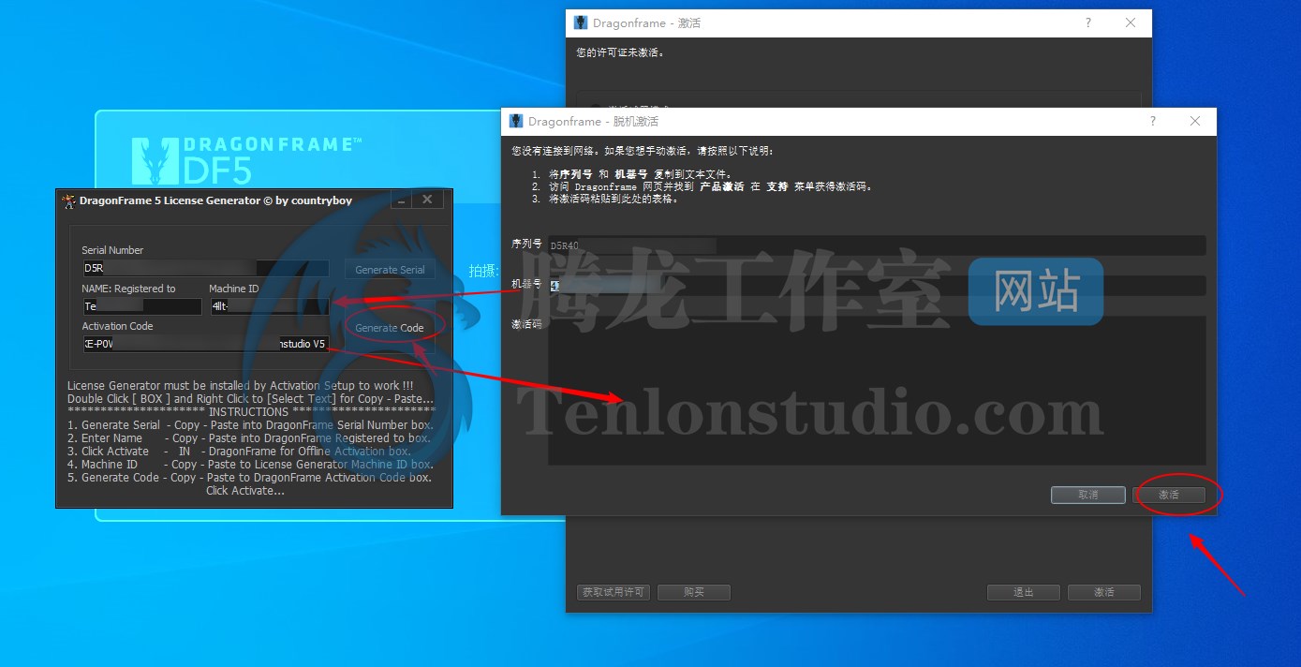Close the Dragonframe 脱机激活 dialog
This screenshot has width=1301, height=667.
coord(1195,122)
